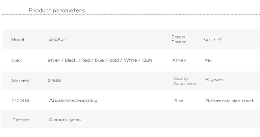The height and width of the screenshot is (137, 260).
Task: Select the Screw Thread label
Action: pyautogui.click(x=179, y=39)
